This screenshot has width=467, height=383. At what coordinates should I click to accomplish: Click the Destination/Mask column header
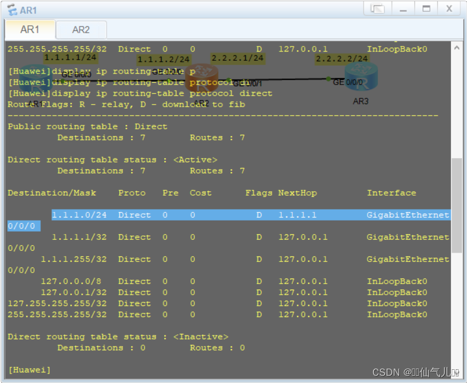(x=52, y=193)
